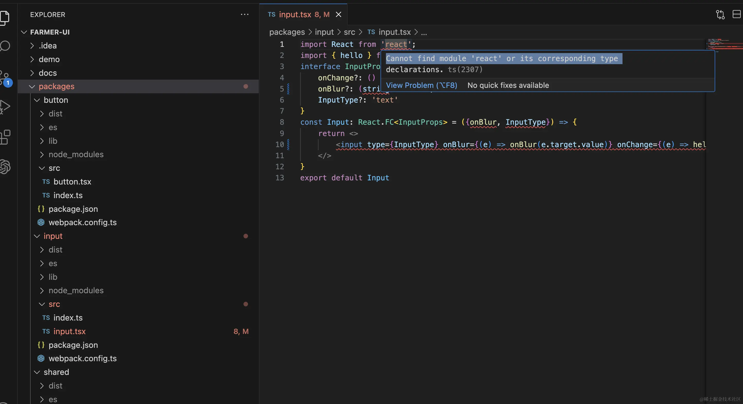Click the Open Changes compare icon at top right
The width and height of the screenshot is (743, 404).
tap(720, 14)
